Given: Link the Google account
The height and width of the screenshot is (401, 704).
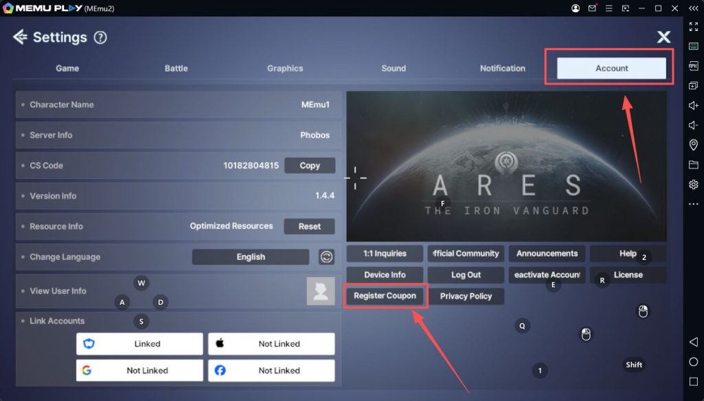Looking at the screenshot, I should (x=140, y=371).
